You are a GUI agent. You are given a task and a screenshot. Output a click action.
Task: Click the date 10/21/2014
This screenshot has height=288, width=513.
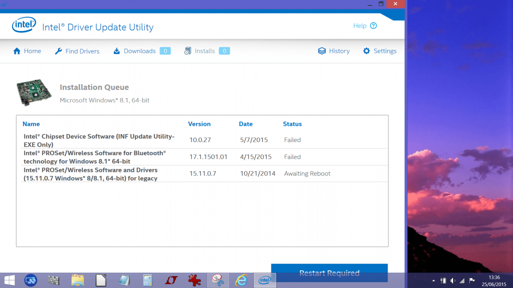click(x=258, y=174)
